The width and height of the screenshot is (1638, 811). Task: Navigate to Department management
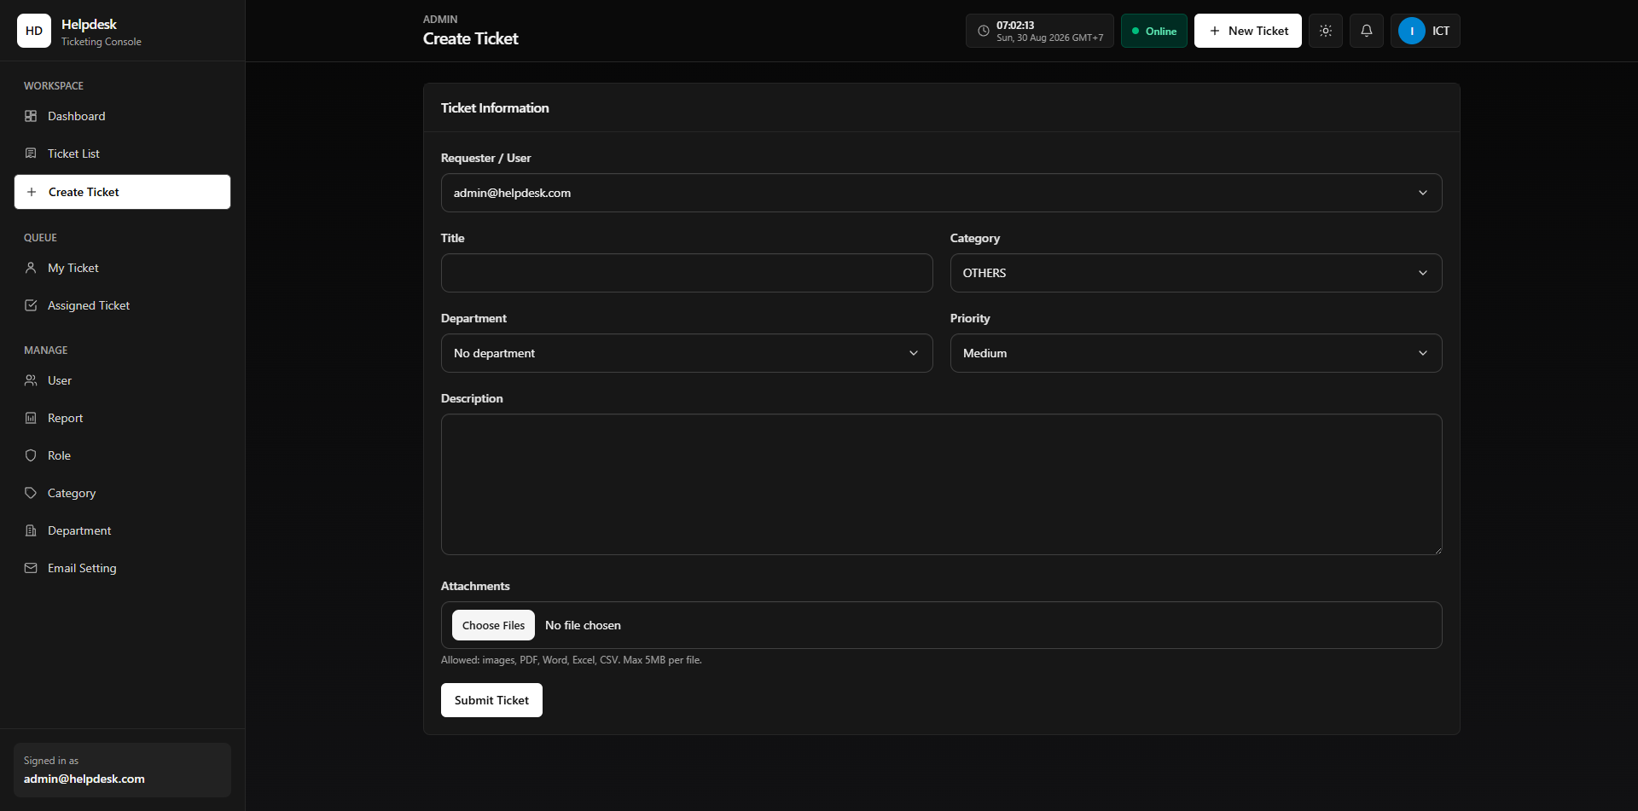coord(122,530)
